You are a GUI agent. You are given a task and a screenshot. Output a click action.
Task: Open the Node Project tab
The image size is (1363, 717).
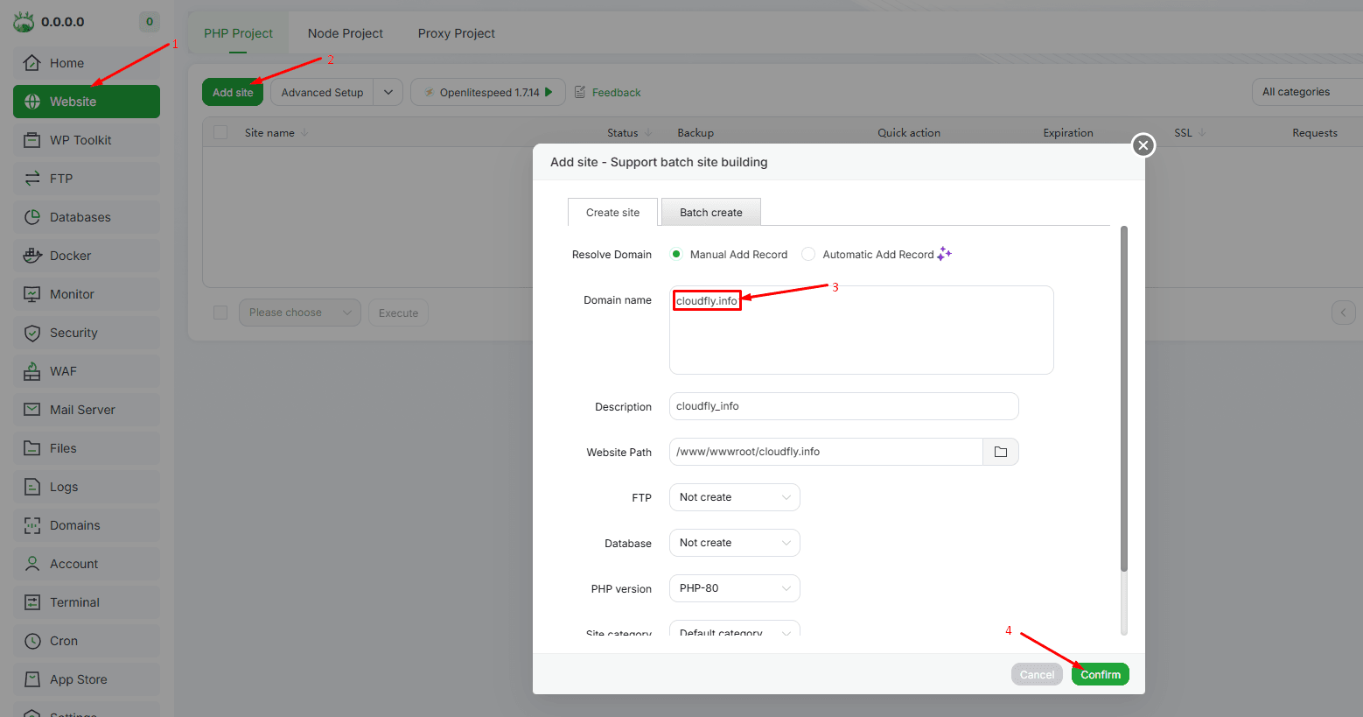pyautogui.click(x=345, y=33)
